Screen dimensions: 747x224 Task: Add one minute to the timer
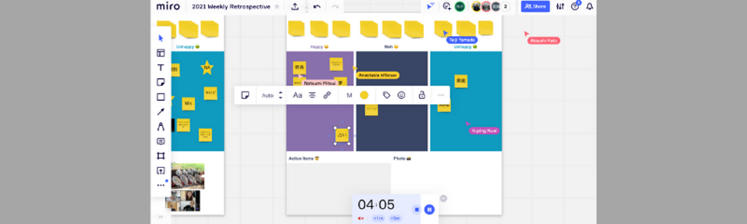pyautogui.click(x=378, y=218)
